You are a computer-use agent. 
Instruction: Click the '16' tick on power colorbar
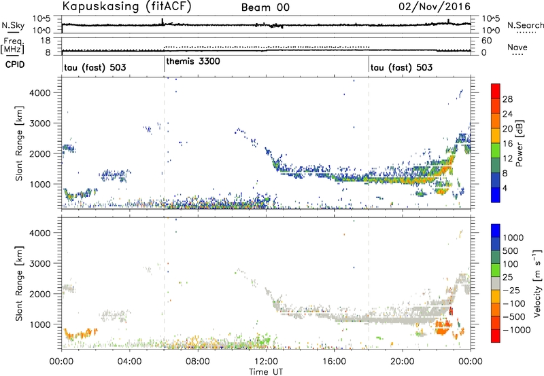coord(507,143)
